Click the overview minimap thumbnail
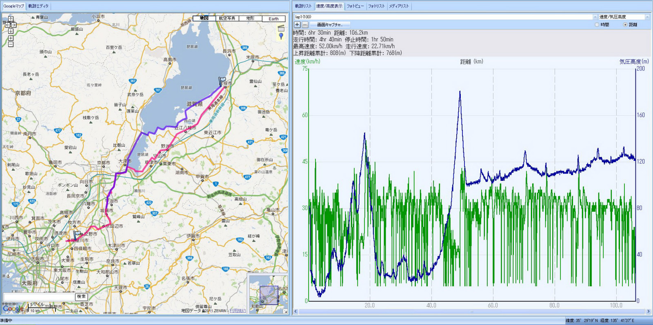Image resolution: width=653 pixels, height=325 pixels. coord(268,294)
